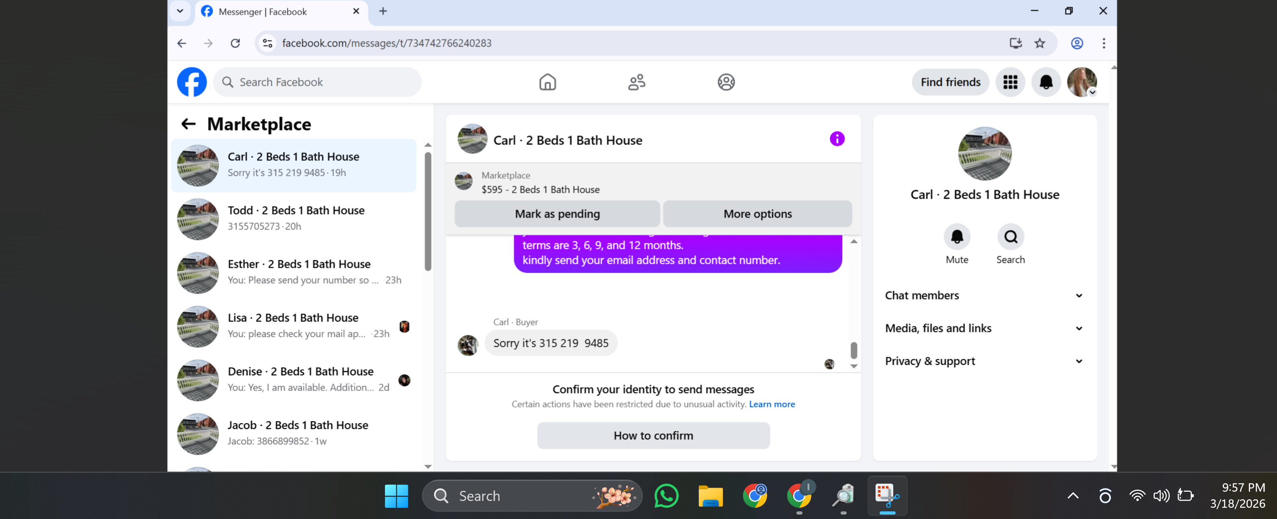Mute the Carl conversation
This screenshot has height=519, width=1277.
tap(956, 237)
